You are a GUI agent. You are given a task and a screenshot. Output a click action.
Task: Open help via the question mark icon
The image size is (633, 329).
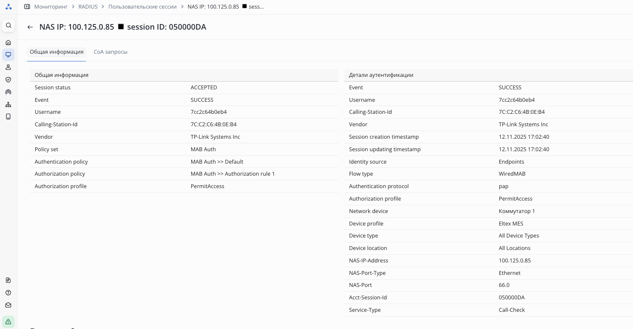tap(8, 292)
